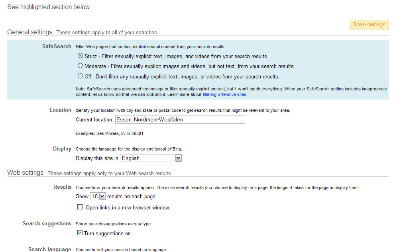This screenshot has width=397, height=252.
Task: Enable Open links in new browser window
Action: 80,207
